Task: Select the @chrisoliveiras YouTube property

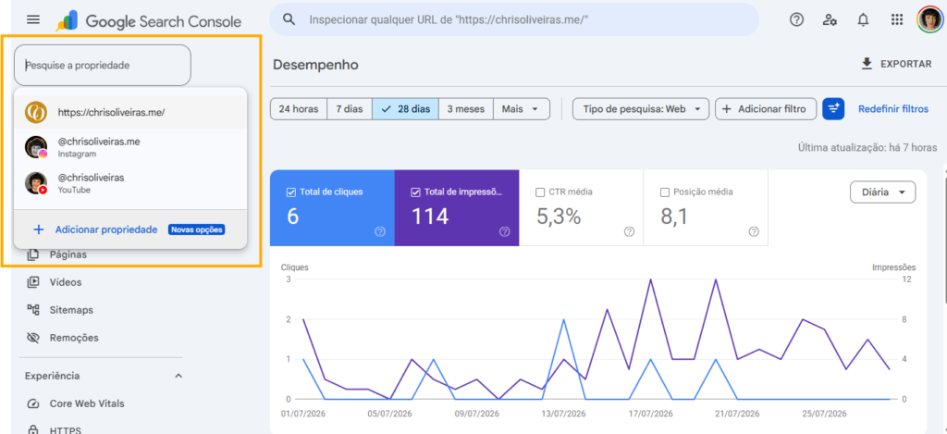Action: (x=129, y=183)
